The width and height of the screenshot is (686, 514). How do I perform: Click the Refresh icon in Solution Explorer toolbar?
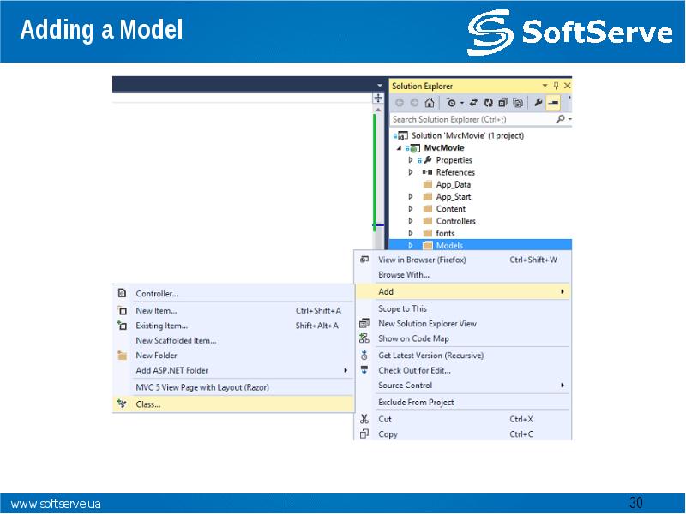coord(489,103)
